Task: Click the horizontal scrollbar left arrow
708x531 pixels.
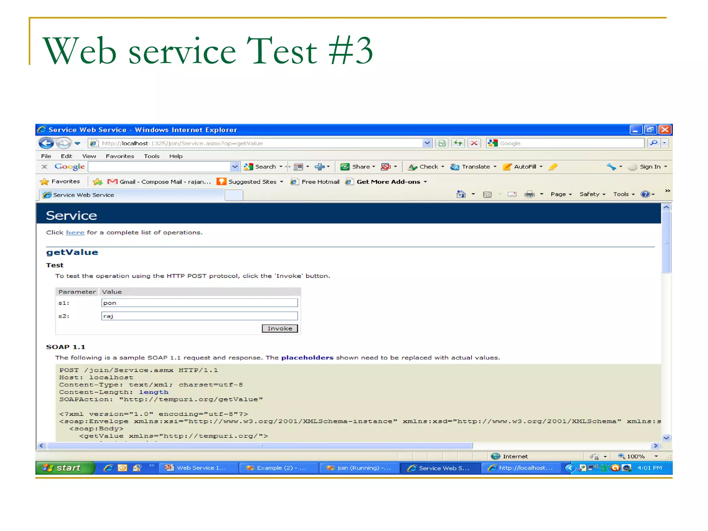Action: (41, 446)
